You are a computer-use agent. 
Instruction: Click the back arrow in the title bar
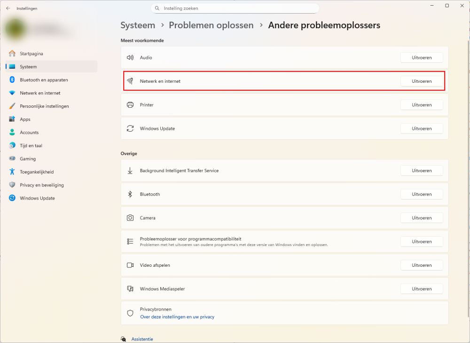[x=8, y=8]
